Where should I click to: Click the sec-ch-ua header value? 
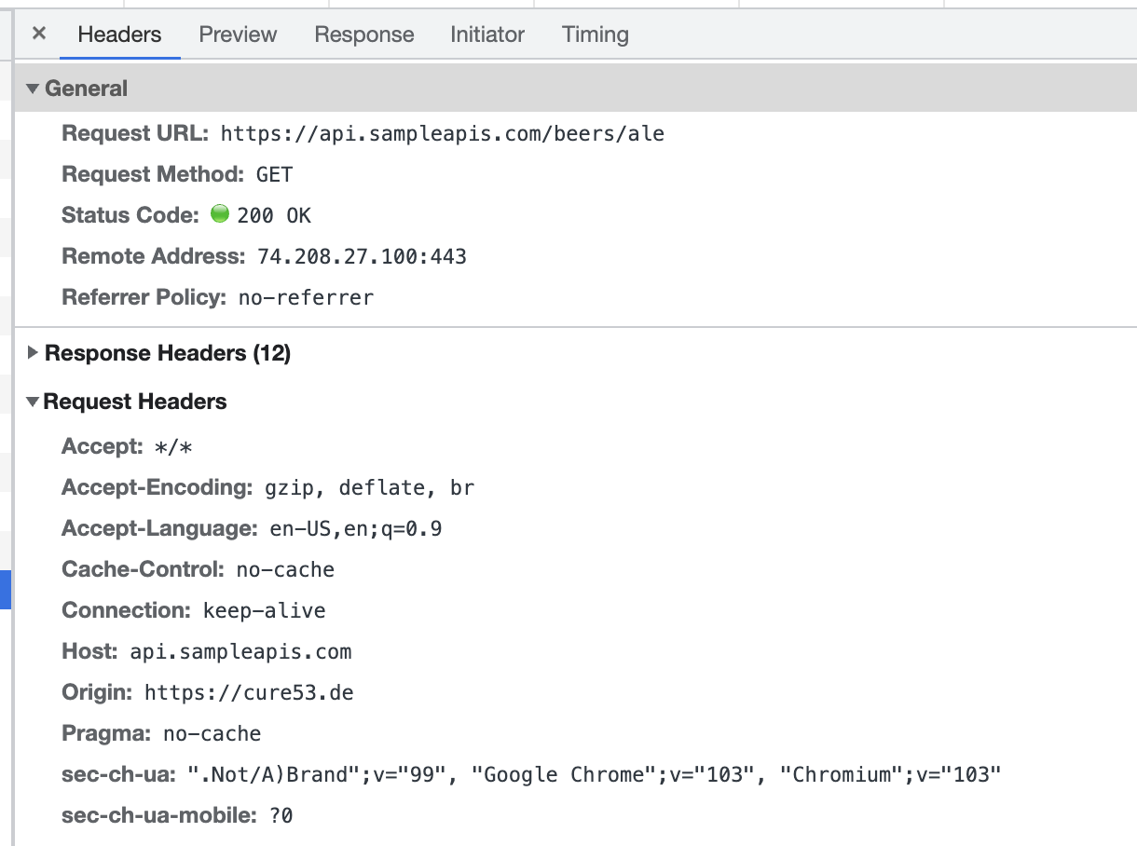(594, 774)
